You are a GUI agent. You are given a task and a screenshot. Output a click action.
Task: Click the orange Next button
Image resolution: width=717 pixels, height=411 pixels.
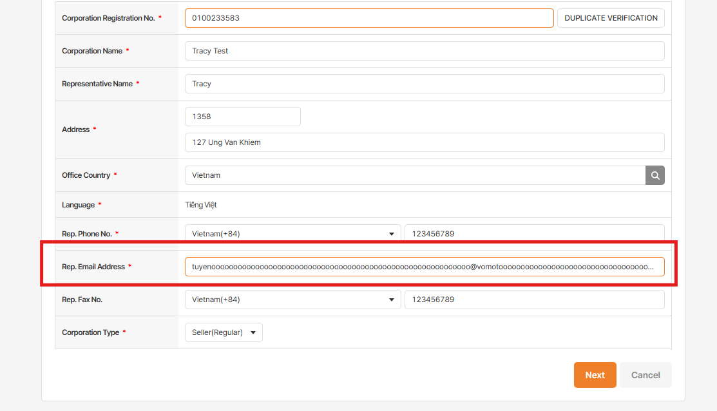click(x=595, y=375)
